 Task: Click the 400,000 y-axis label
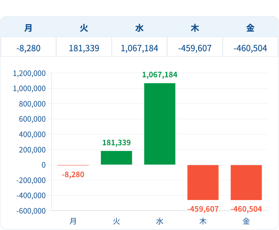coord(32,134)
